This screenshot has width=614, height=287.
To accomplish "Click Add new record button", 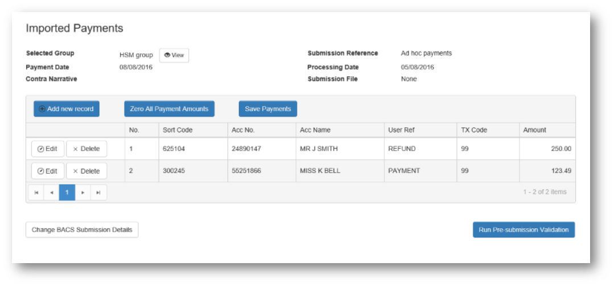I will pos(67,109).
